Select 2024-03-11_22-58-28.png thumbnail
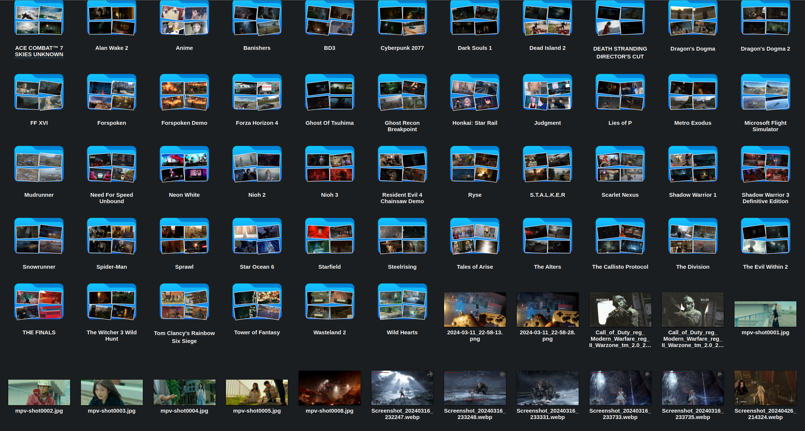This screenshot has height=431, width=805. pyautogui.click(x=548, y=310)
